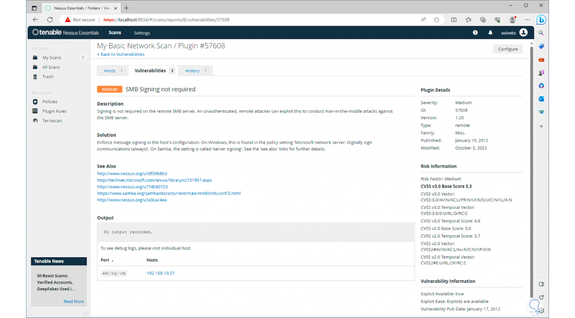575x318 pixels.
Task: Open Edge sidebar settings gear
Action: pyautogui.click(x=542, y=311)
